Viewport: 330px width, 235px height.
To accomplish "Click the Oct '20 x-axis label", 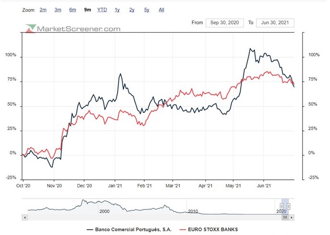I will (x=23, y=186).
